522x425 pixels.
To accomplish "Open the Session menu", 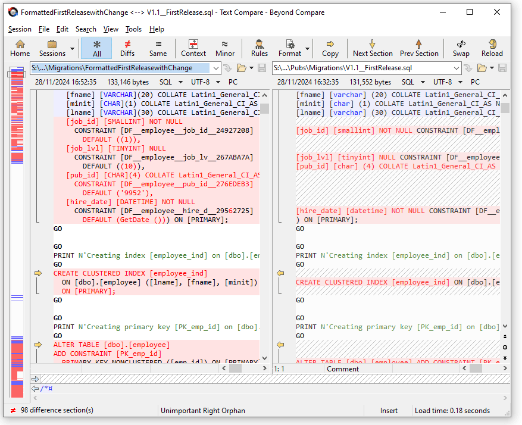I will pyautogui.click(x=20, y=29).
